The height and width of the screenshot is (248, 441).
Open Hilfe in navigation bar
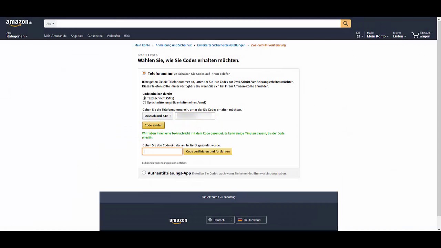coord(127,36)
